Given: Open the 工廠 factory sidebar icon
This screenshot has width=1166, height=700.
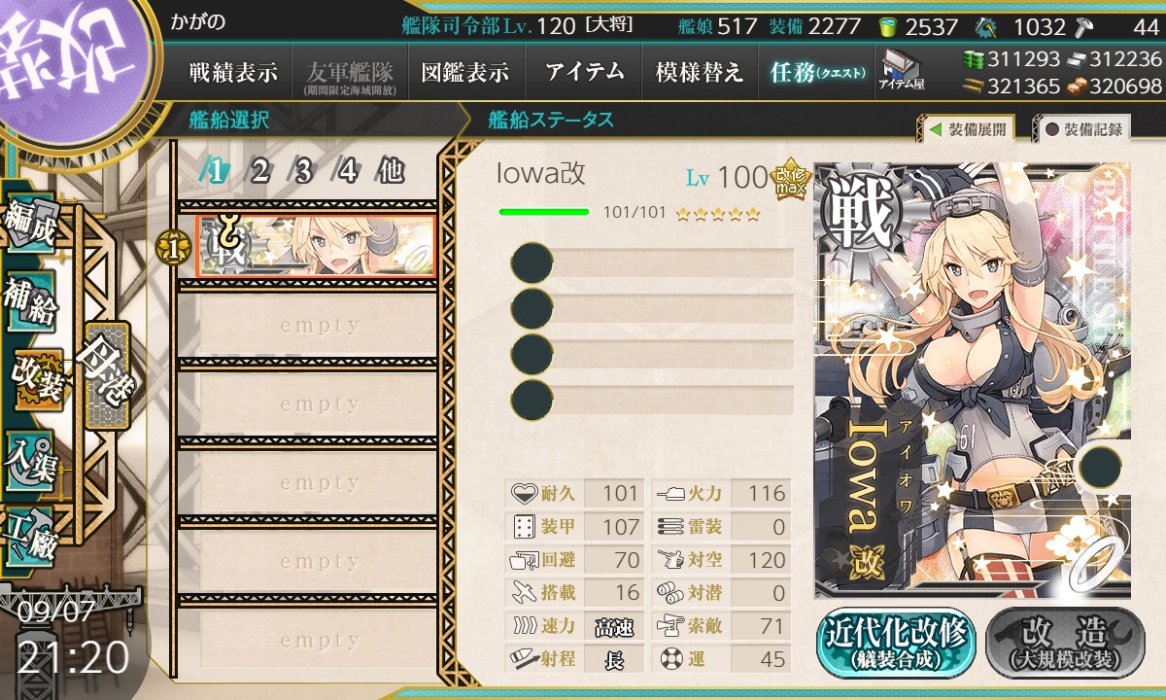Looking at the screenshot, I should (31, 537).
